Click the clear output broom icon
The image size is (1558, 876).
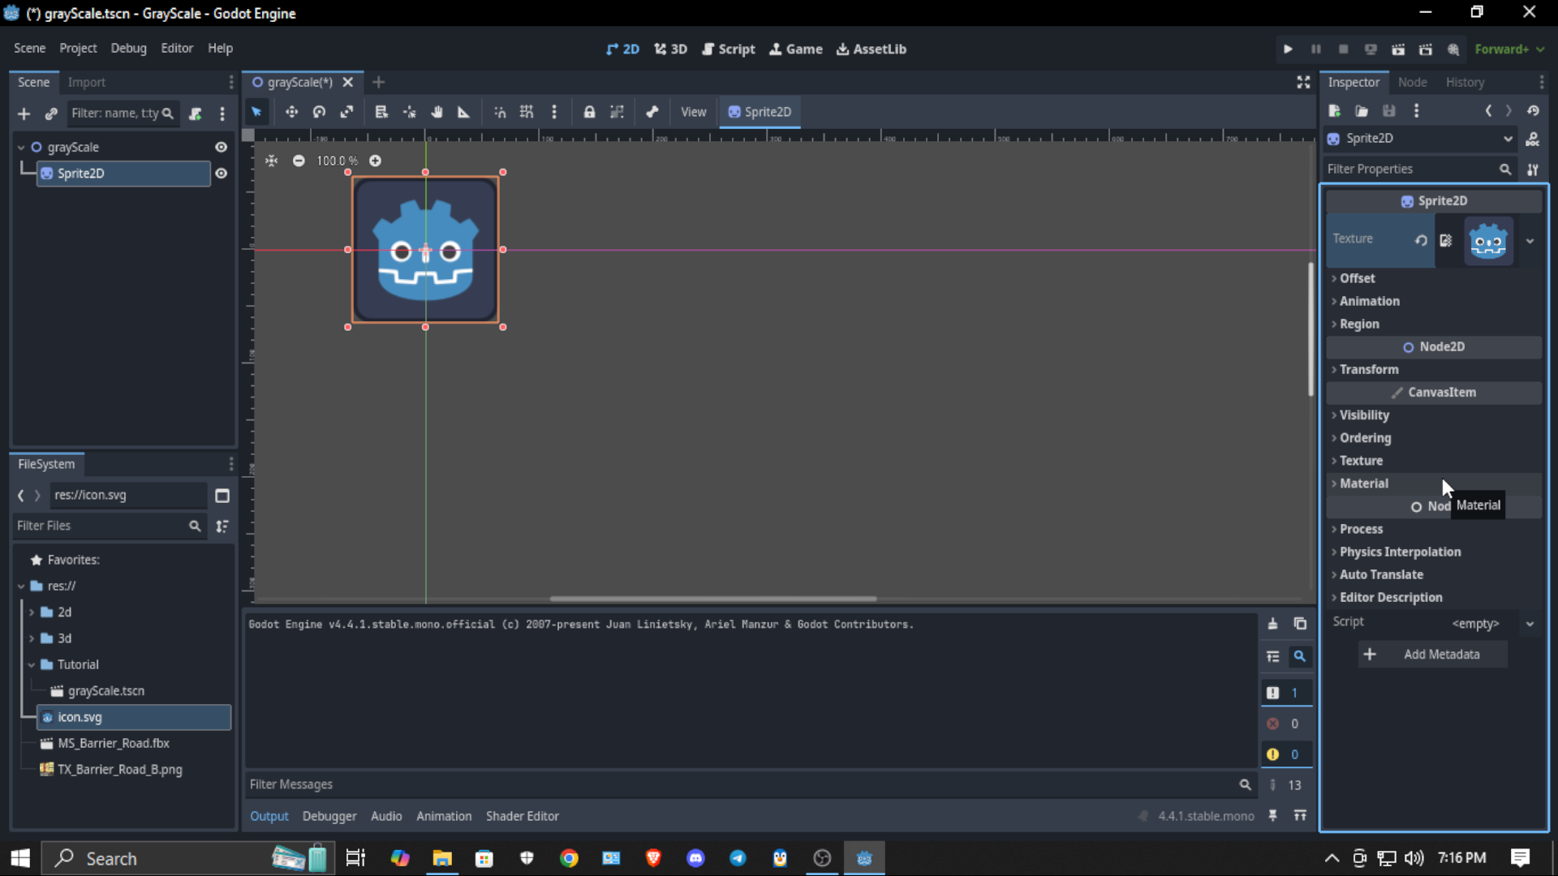click(1272, 624)
